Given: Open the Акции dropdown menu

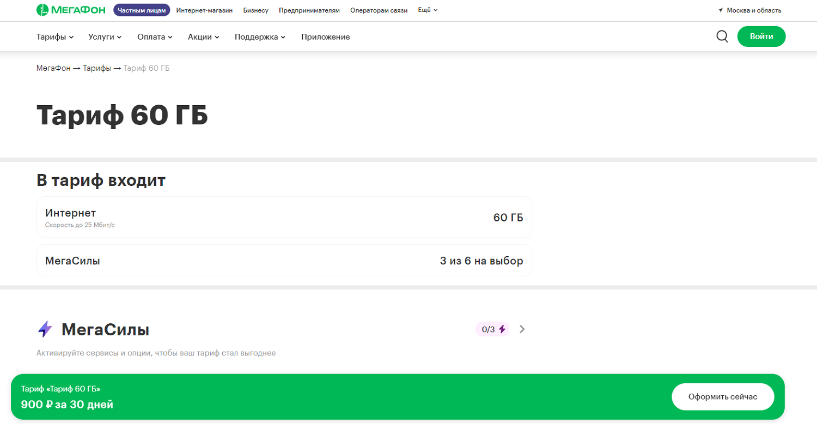Looking at the screenshot, I should (204, 37).
